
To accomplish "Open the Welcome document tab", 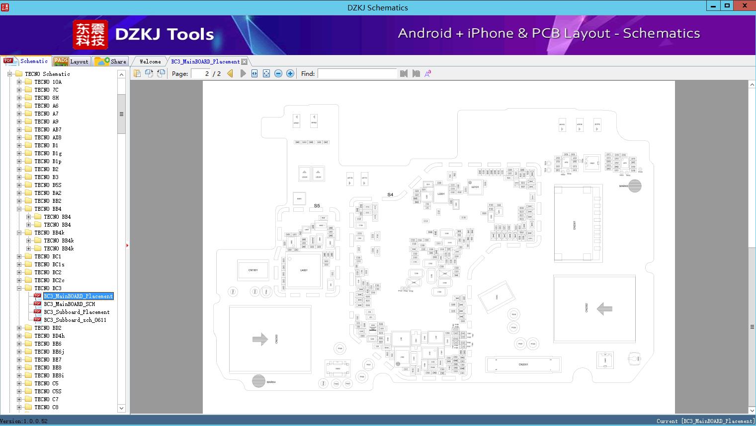I will [x=150, y=61].
